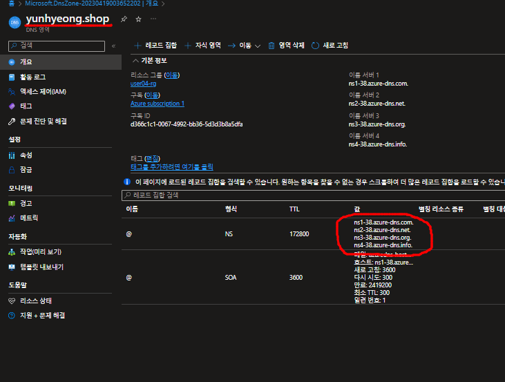Click 이동 link beside 리소스 그룹

pos(171,75)
